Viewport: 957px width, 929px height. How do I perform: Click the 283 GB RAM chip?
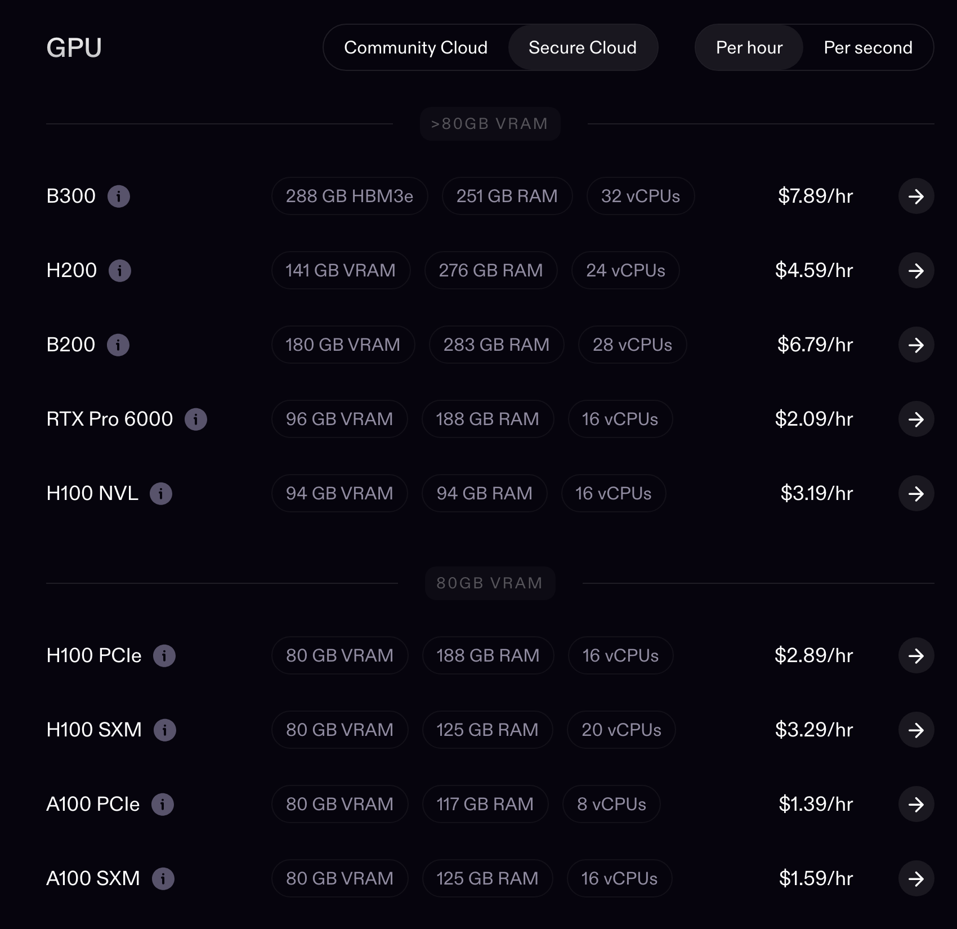[x=497, y=345]
